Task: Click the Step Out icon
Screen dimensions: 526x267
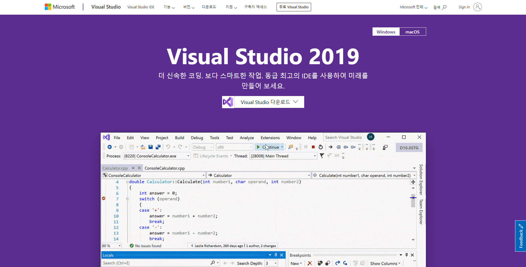Action: tap(353, 147)
